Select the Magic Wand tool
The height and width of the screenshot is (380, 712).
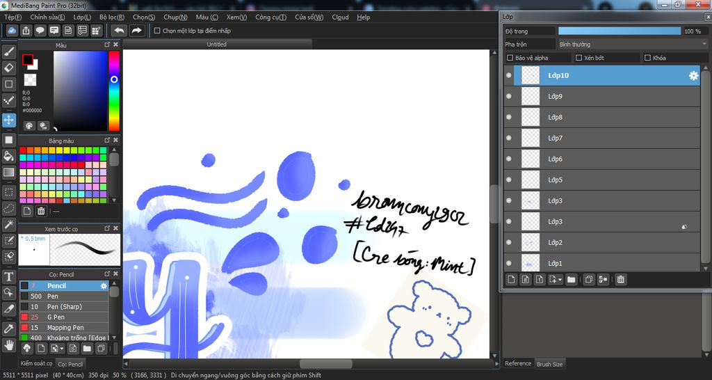click(8, 224)
